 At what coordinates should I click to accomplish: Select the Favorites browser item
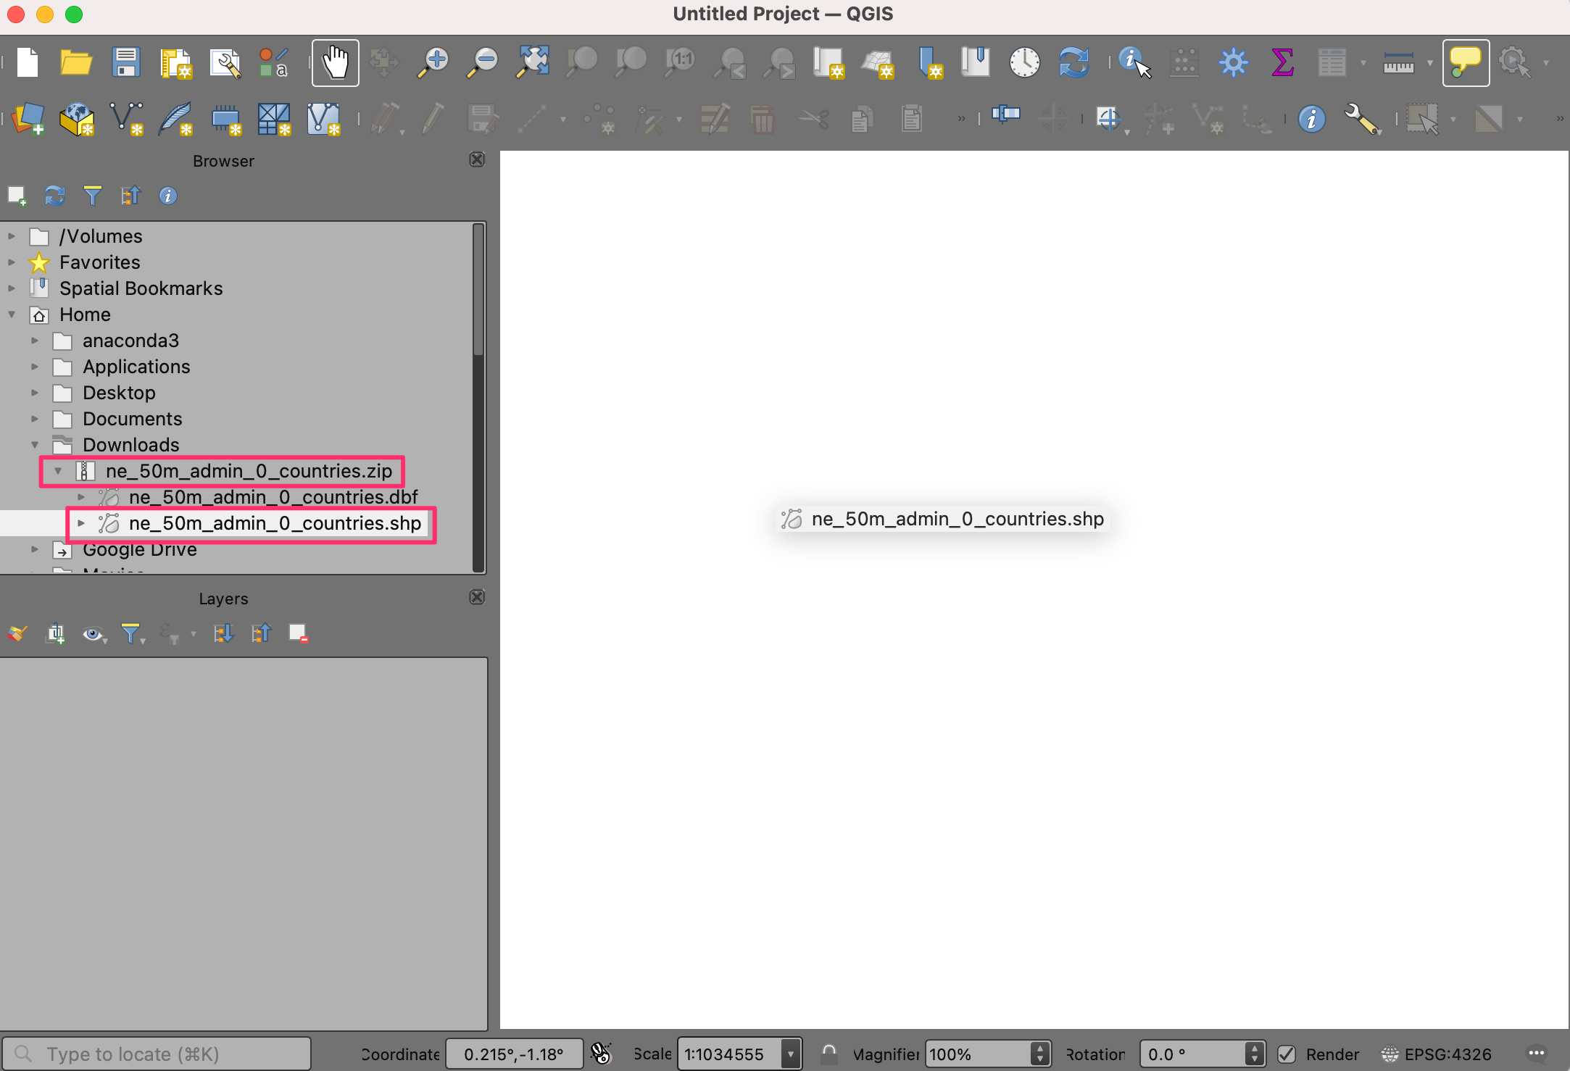point(99,262)
